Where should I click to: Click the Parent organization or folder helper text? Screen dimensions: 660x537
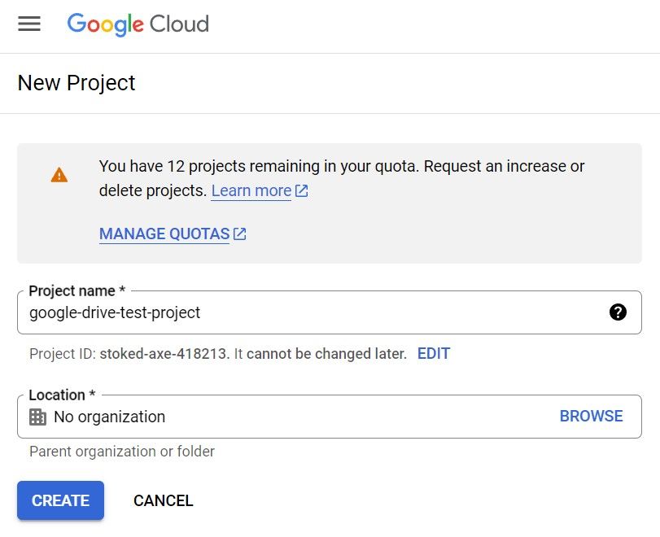pos(120,451)
